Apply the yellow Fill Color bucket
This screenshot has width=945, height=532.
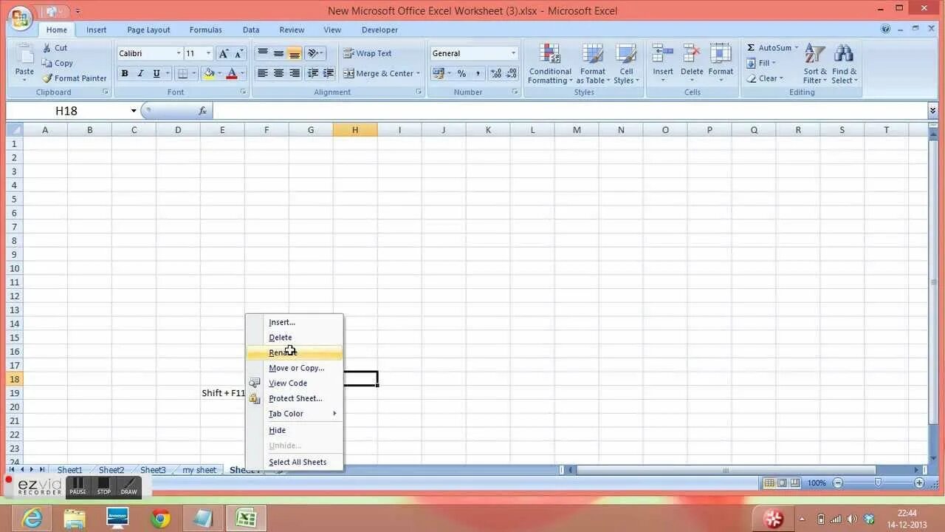(209, 74)
